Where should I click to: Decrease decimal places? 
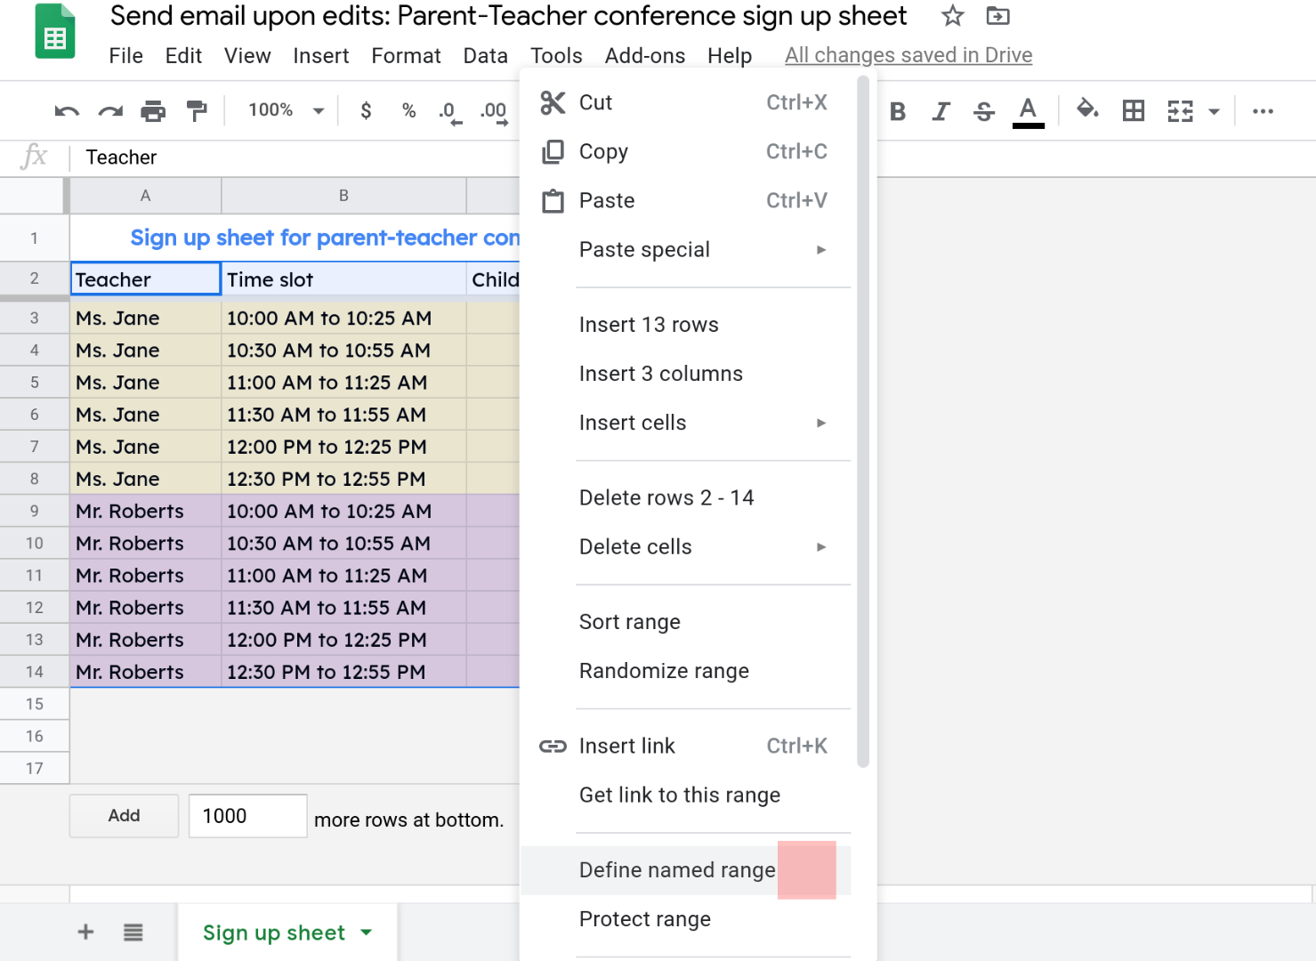(x=450, y=112)
